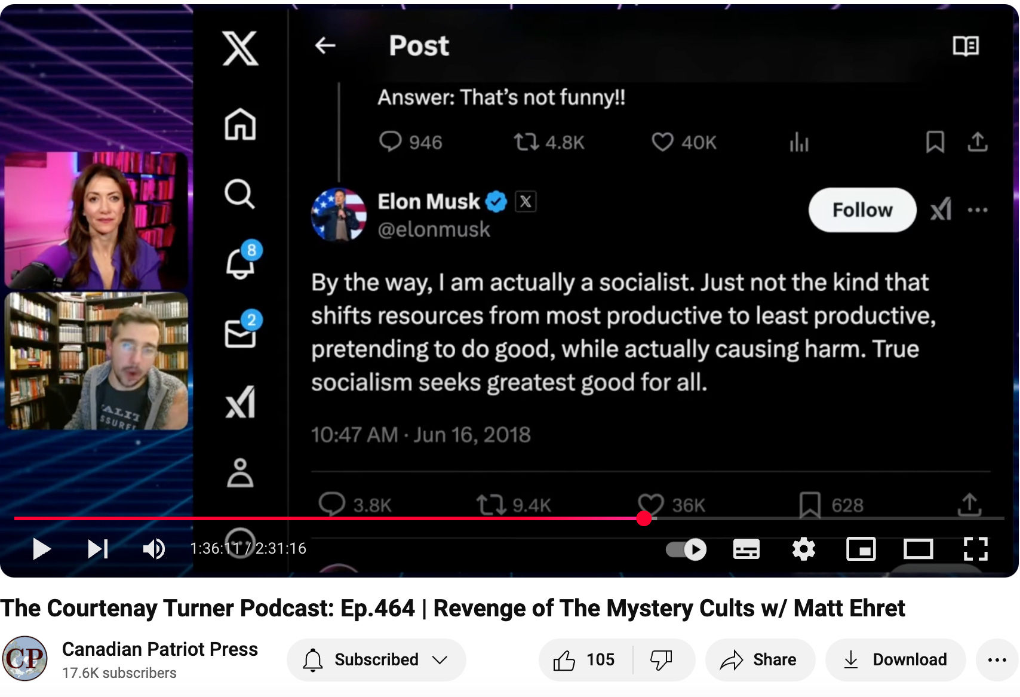Click the 10:47 AM Jun 16, 2018 timestamp
This screenshot has height=697, width=1020.
coord(420,434)
